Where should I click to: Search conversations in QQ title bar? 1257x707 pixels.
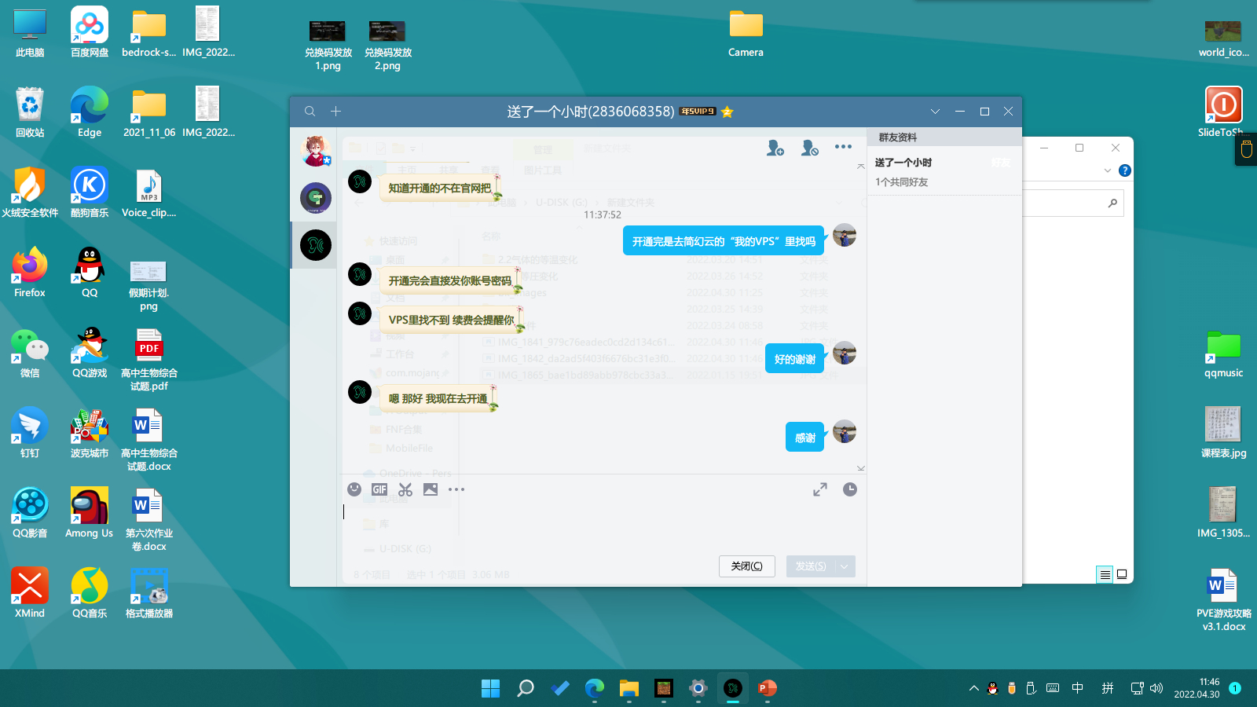pyautogui.click(x=310, y=112)
